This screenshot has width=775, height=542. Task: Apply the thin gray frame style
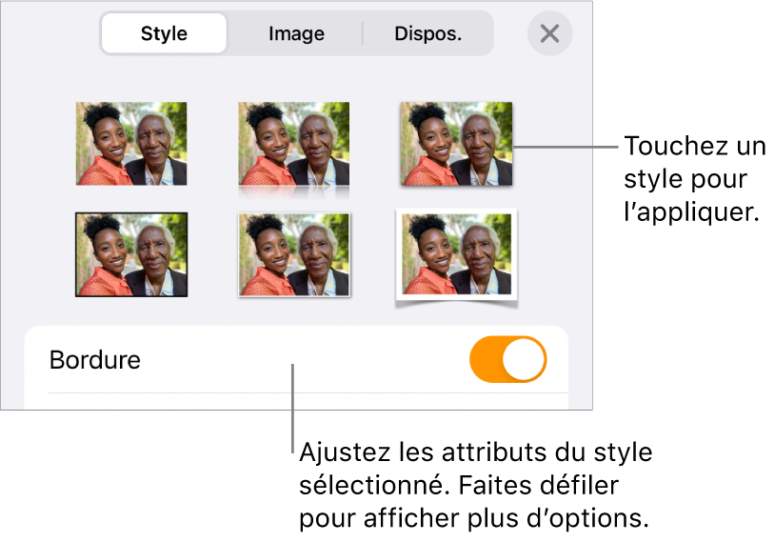click(294, 254)
